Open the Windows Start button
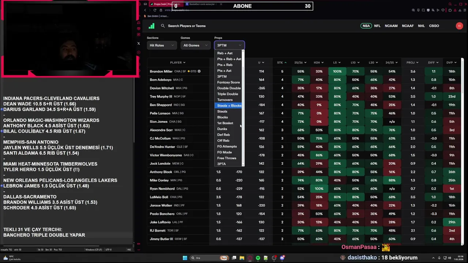This screenshot has width=468, height=263. click(x=185, y=258)
